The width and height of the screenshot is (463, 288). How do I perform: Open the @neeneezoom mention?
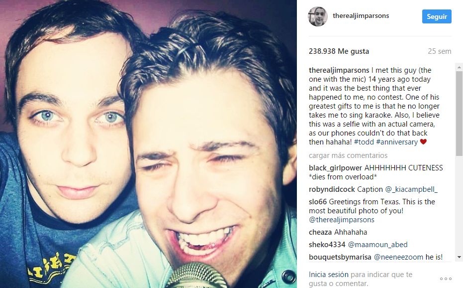coord(398,257)
